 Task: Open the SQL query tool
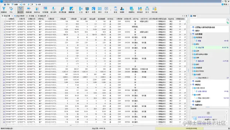click(11, 10)
